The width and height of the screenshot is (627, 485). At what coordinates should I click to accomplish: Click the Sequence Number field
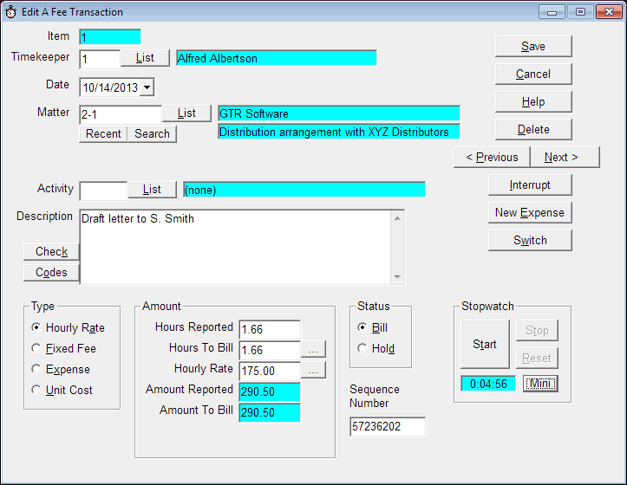(x=388, y=427)
